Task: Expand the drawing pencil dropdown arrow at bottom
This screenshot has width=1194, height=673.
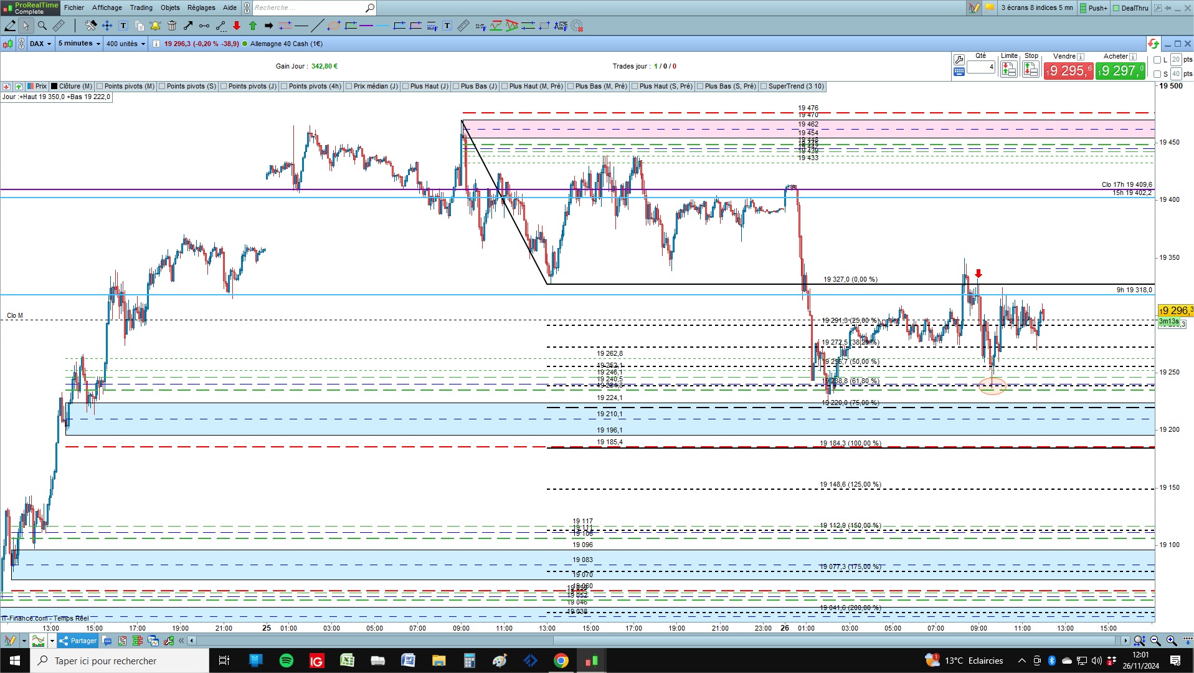Action: 24,641
